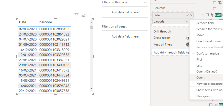Select the Date field pill in Columns
The width and height of the screenshot is (223, 106).
pos(173,15)
